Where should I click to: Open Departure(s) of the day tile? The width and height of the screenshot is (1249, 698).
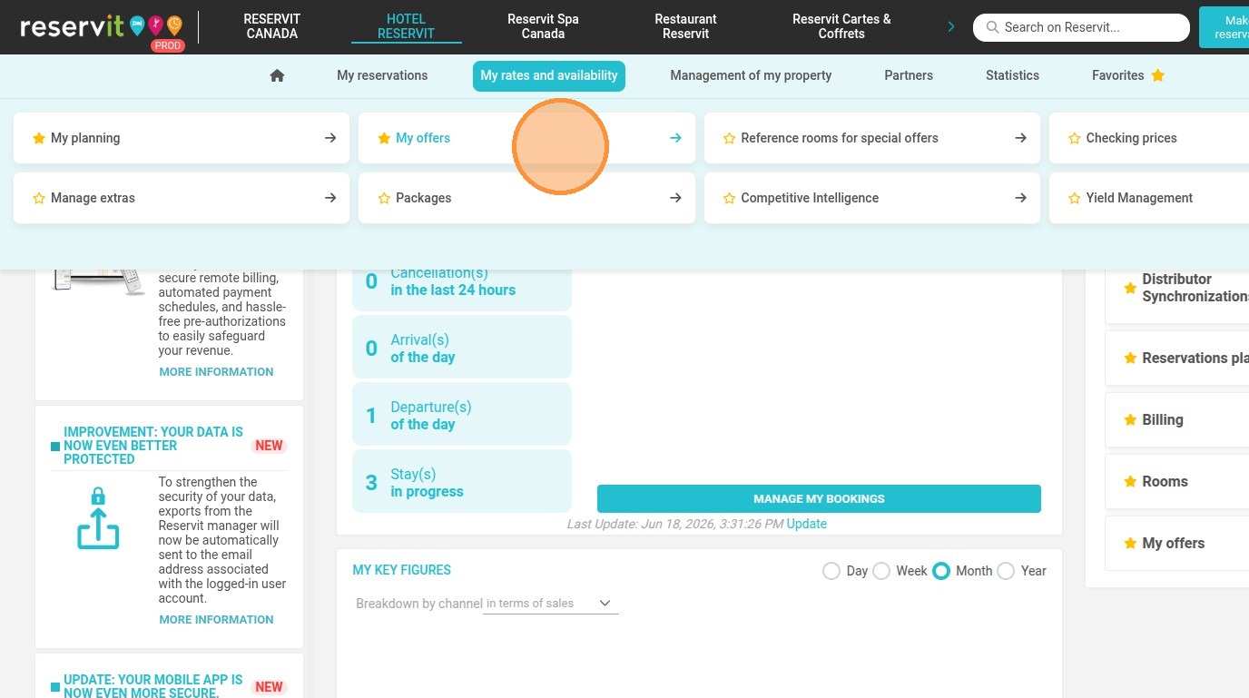462,415
